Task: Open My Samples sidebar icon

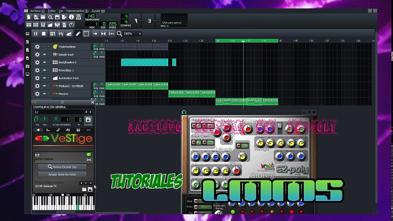Action: point(27,50)
